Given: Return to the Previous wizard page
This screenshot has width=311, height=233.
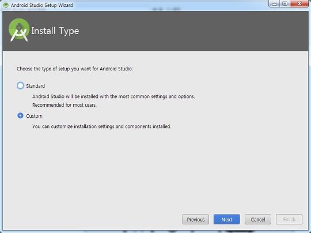Looking at the screenshot, I should coord(196,219).
